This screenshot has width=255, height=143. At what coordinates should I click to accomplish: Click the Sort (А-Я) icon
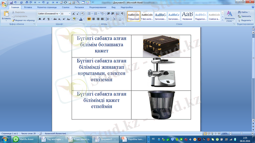[x=117, y=14]
